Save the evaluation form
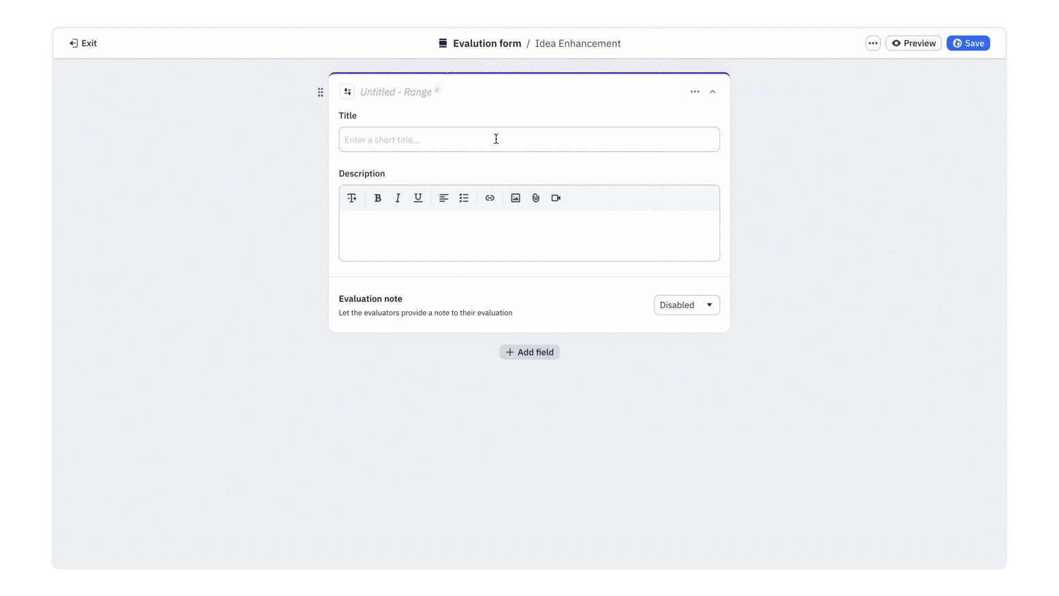1059x596 pixels. pos(968,42)
